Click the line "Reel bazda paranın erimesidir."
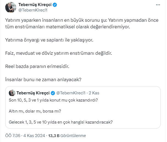167x142 pixels. click(x=37, y=67)
